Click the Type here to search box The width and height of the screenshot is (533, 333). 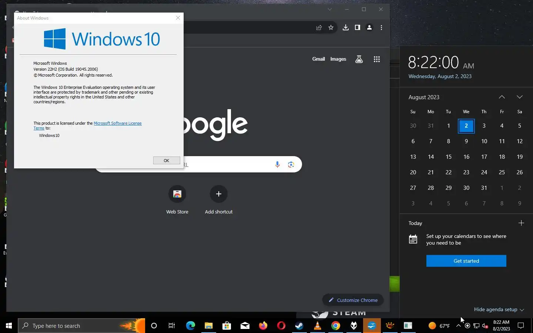coord(81,326)
